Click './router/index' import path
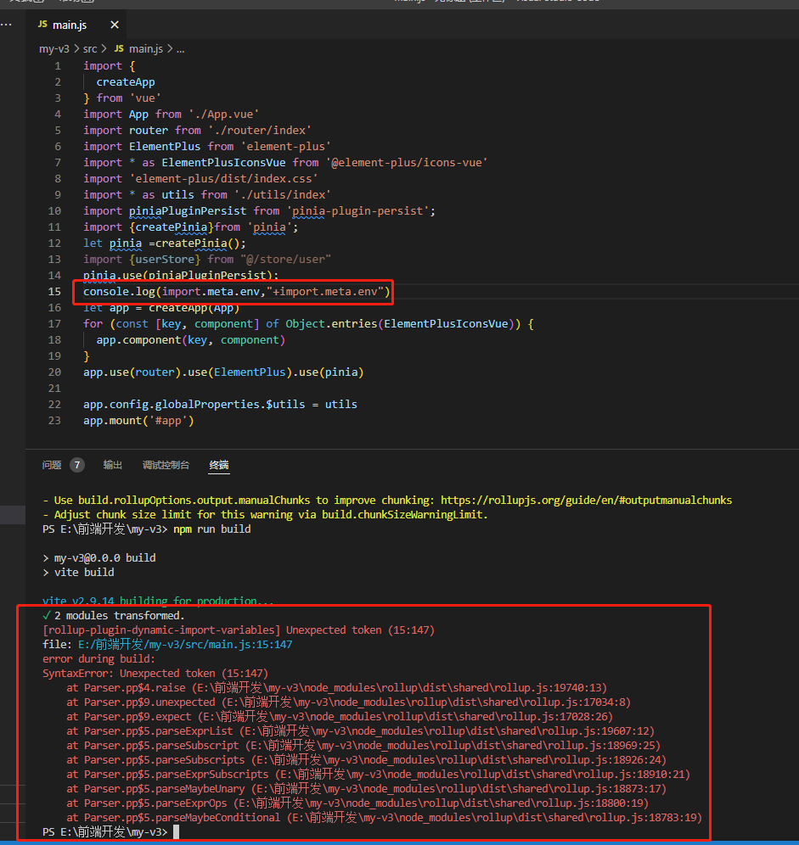Screen dimensions: 799x845 (260, 131)
